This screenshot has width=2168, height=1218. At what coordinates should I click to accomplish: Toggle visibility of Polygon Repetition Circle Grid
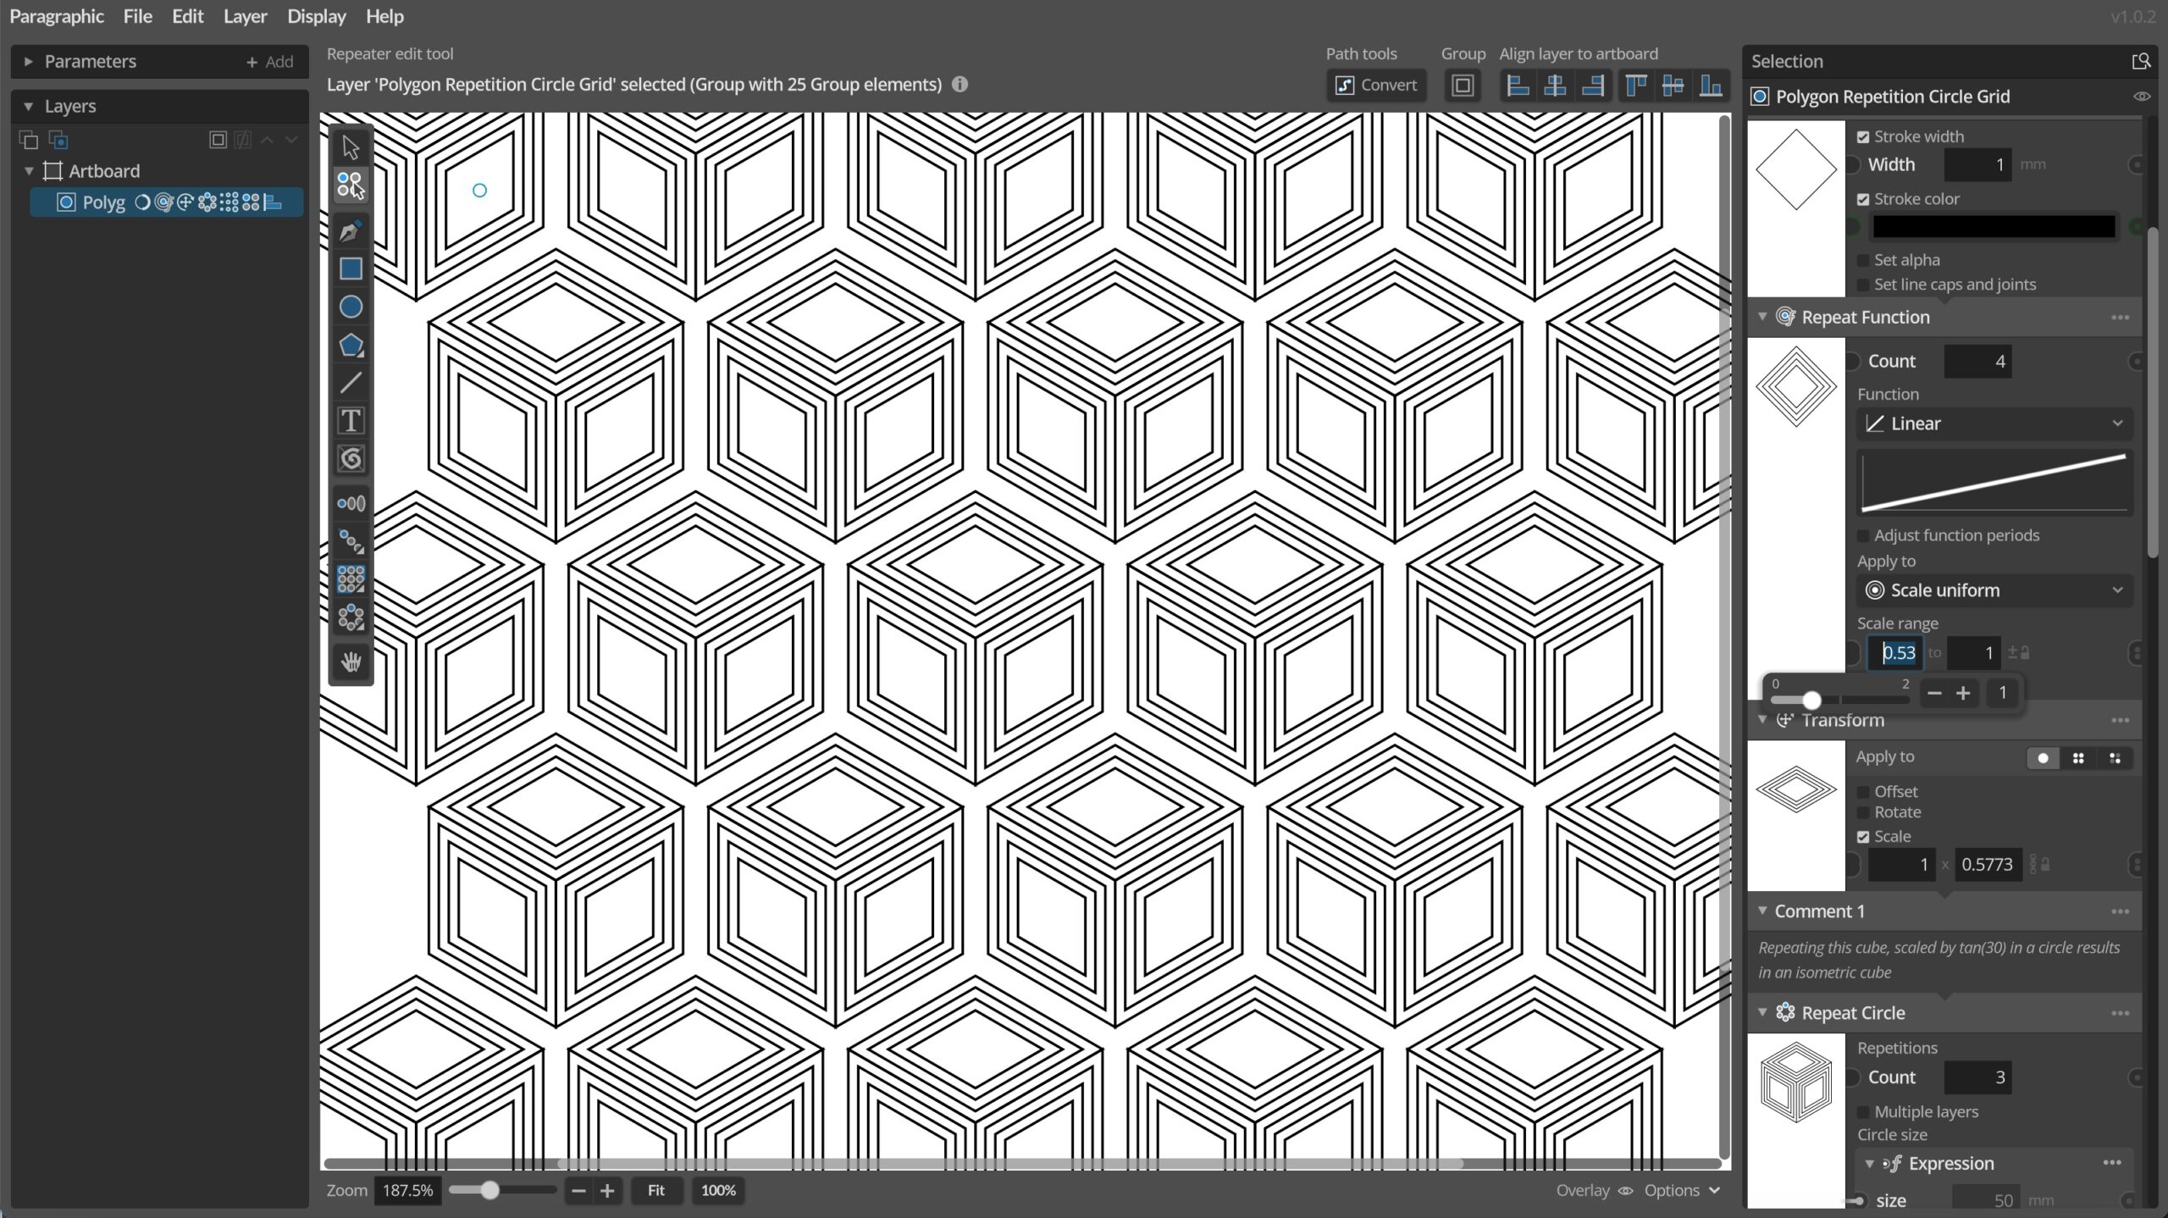(x=2141, y=97)
